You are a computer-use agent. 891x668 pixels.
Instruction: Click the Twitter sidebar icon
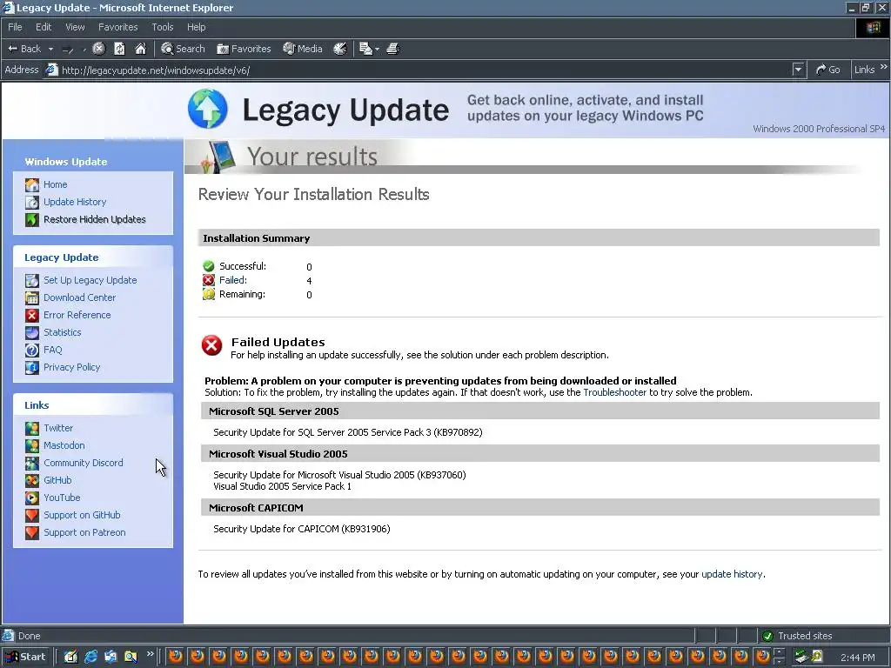tap(32, 428)
